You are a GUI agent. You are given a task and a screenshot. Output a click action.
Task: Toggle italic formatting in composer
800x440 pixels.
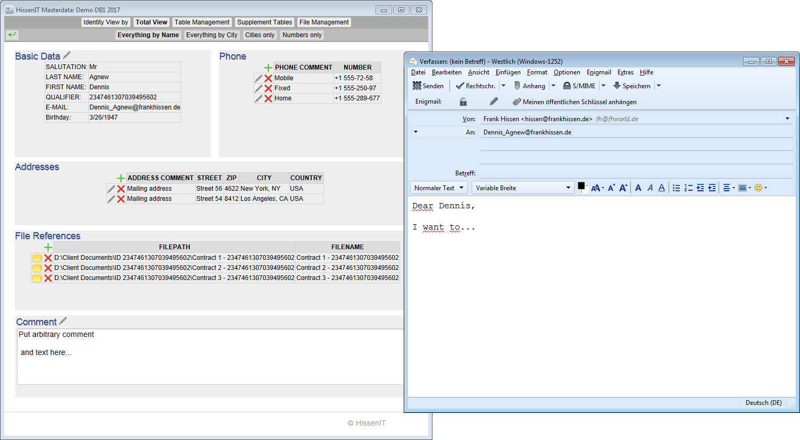click(650, 188)
